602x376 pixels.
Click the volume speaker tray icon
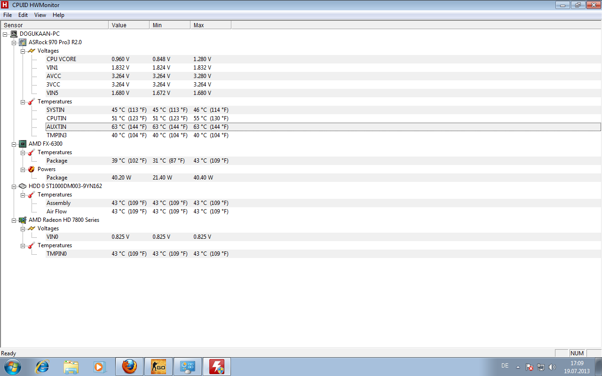[x=552, y=367]
